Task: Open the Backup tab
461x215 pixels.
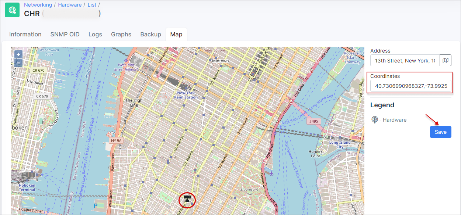Action: [150, 34]
